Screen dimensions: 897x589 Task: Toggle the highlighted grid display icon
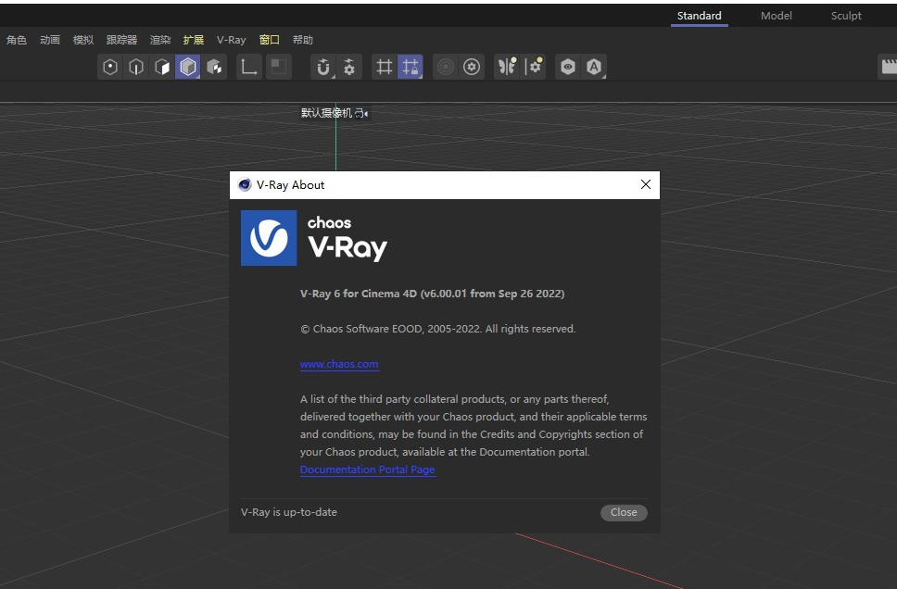pos(412,66)
